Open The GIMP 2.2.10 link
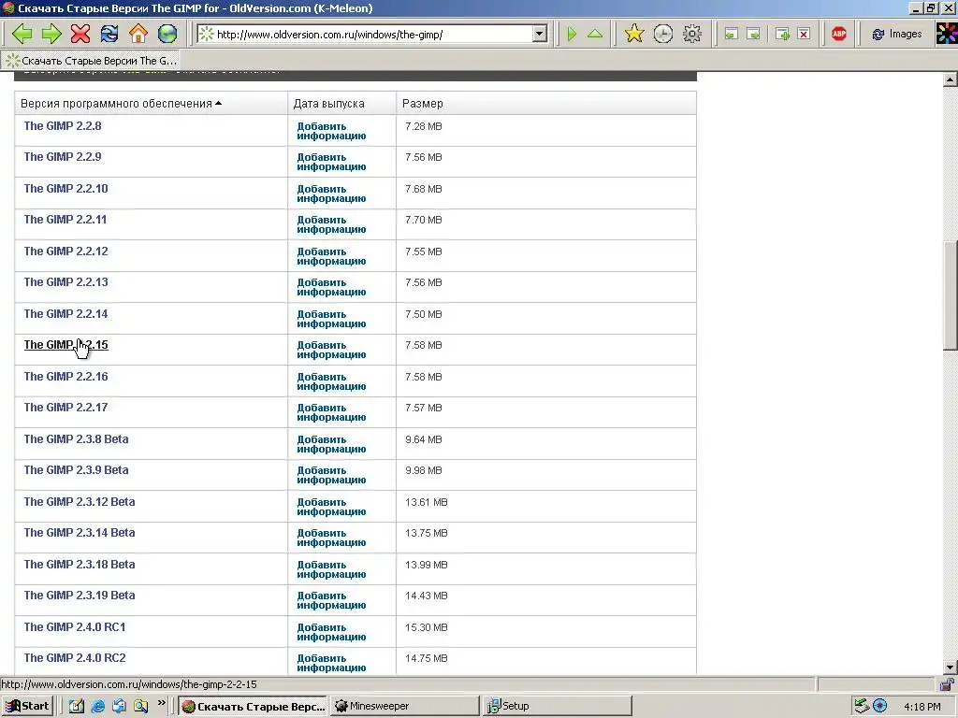958x718 pixels. (66, 189)
